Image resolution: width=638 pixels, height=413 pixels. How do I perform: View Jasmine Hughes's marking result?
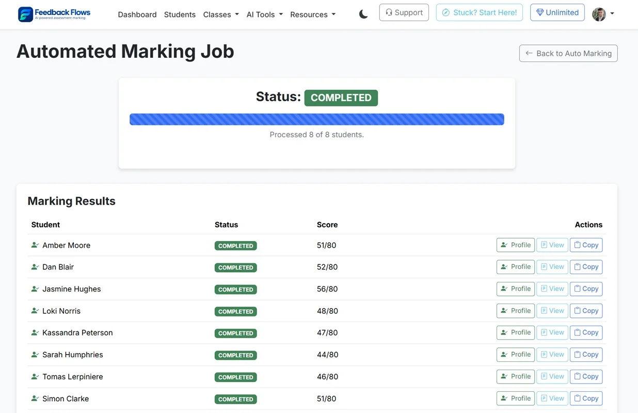pyautogui.click(x=552, y=289)
